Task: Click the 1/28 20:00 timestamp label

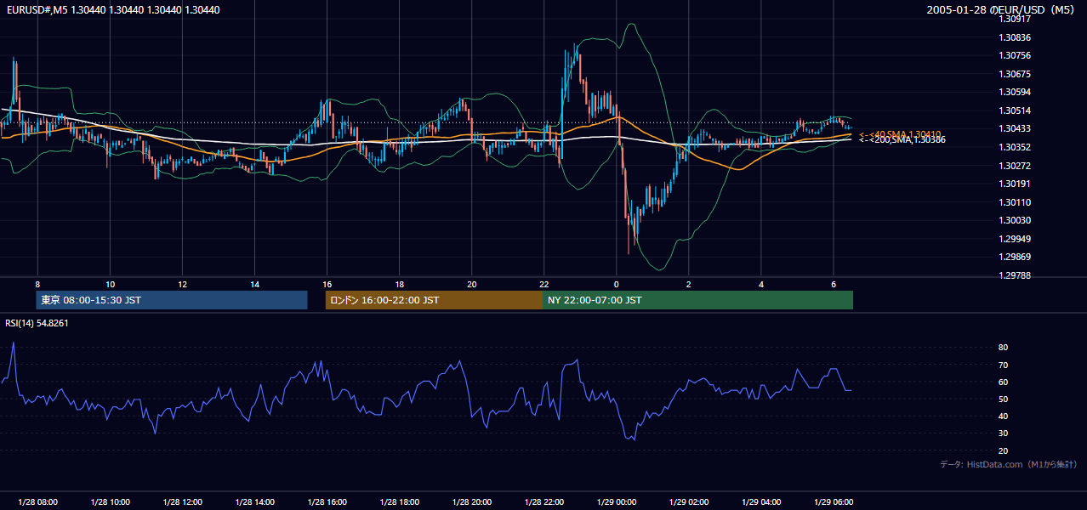Action: tap(471, 501)
